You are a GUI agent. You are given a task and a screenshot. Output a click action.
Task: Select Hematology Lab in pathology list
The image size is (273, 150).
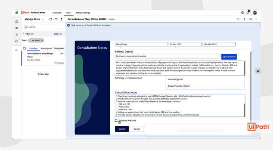point(175,79)
